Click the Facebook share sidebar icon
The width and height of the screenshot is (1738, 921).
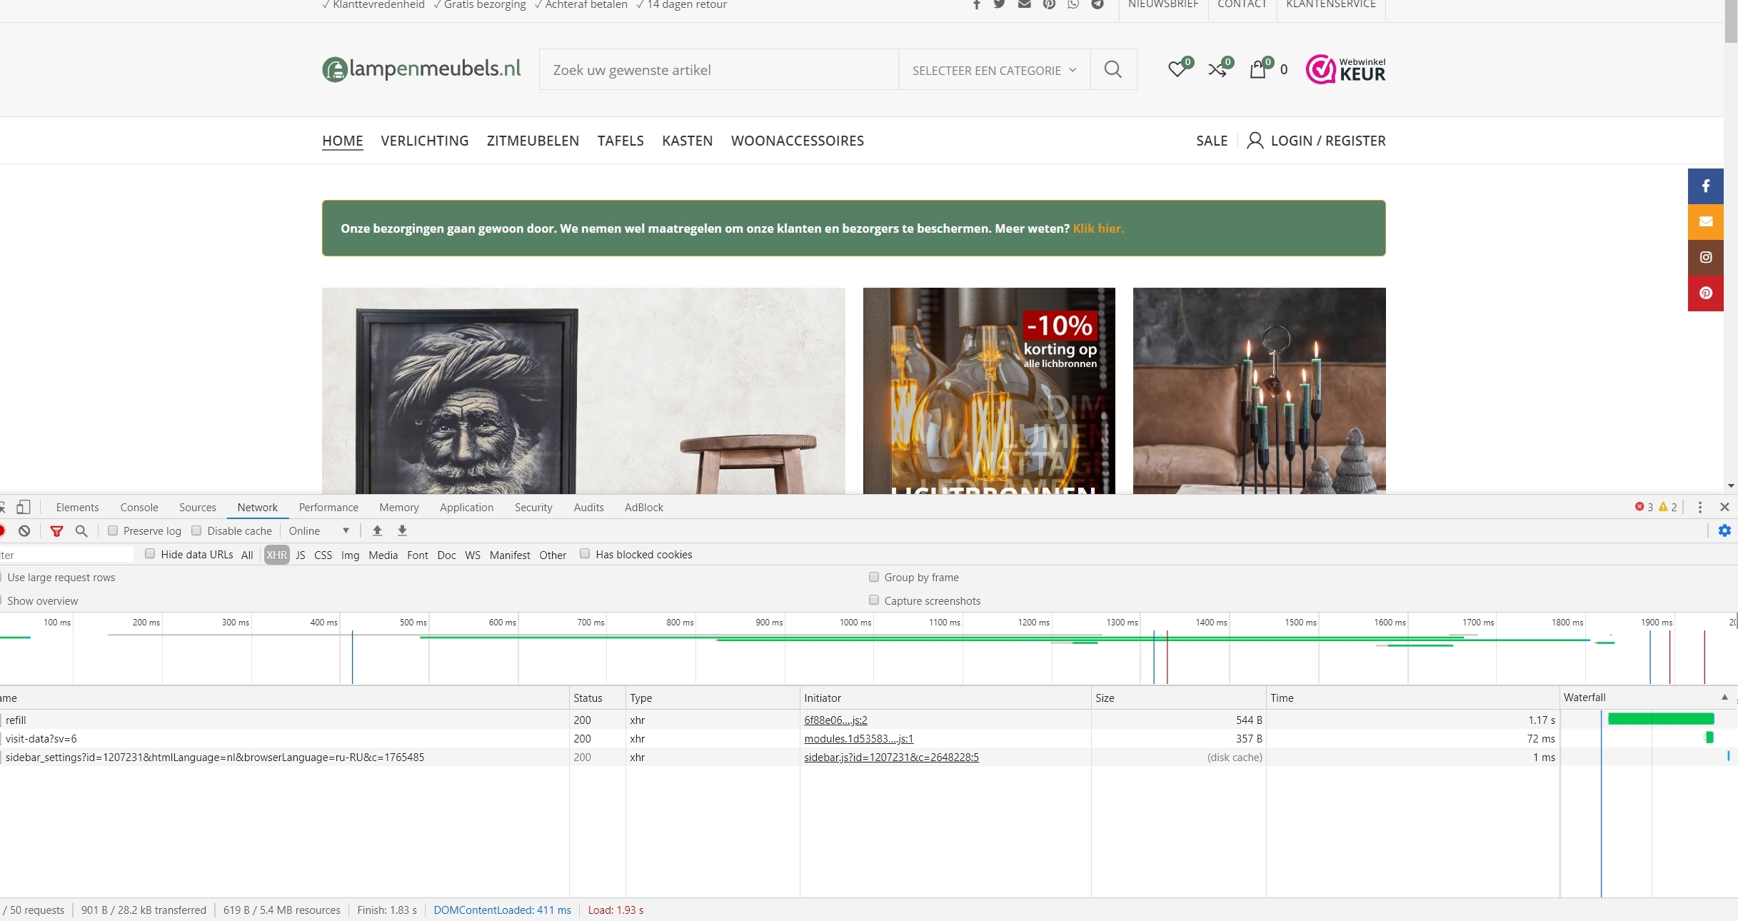point(1705,186)
